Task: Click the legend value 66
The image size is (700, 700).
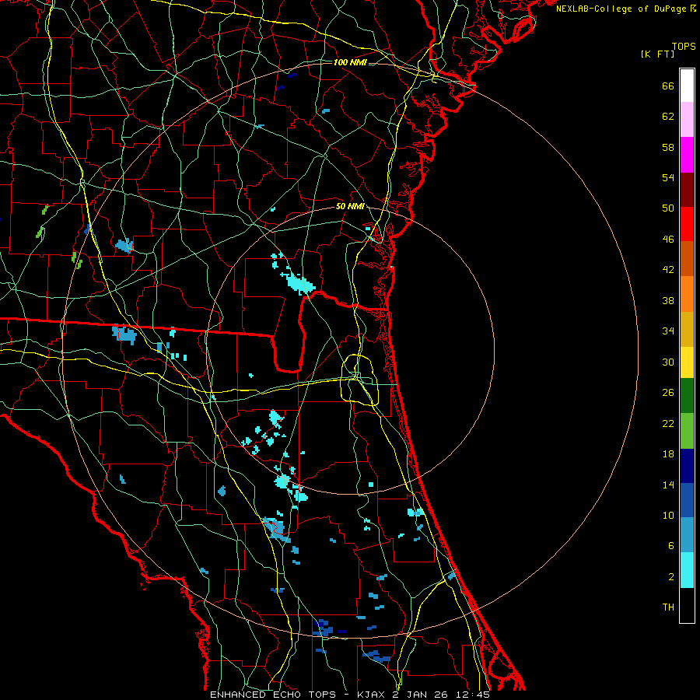Action: pos(668,86)
